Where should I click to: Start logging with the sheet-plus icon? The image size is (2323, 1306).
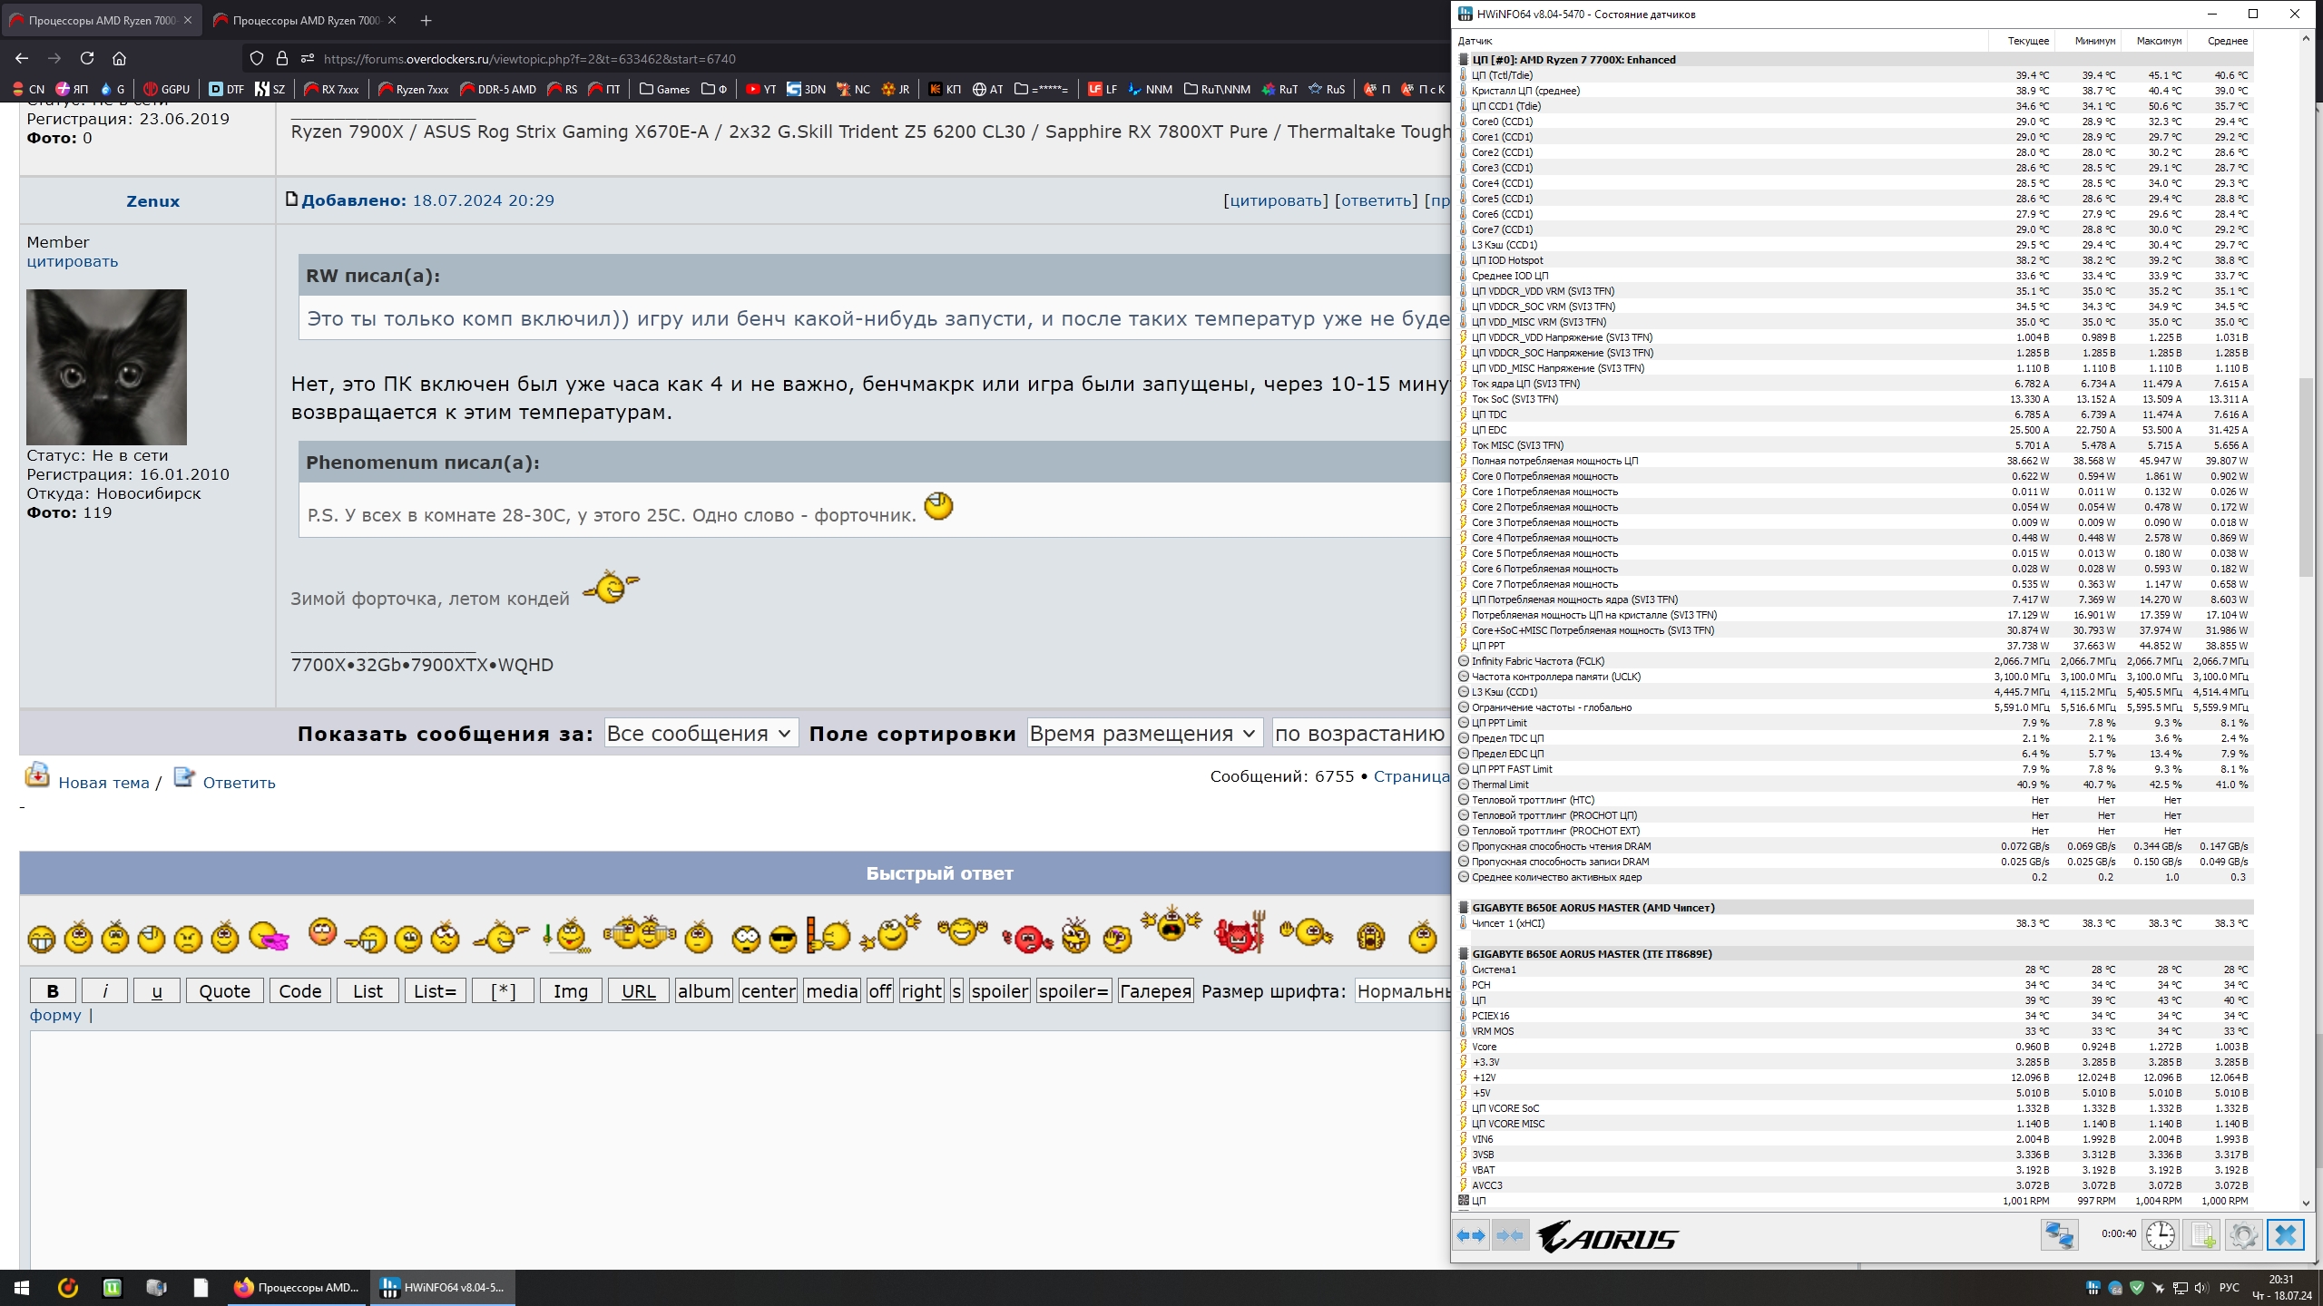[x=2202, y=1235]
